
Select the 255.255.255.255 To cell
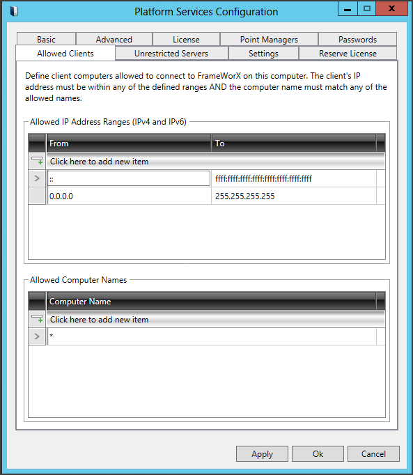tap(294, 196)
